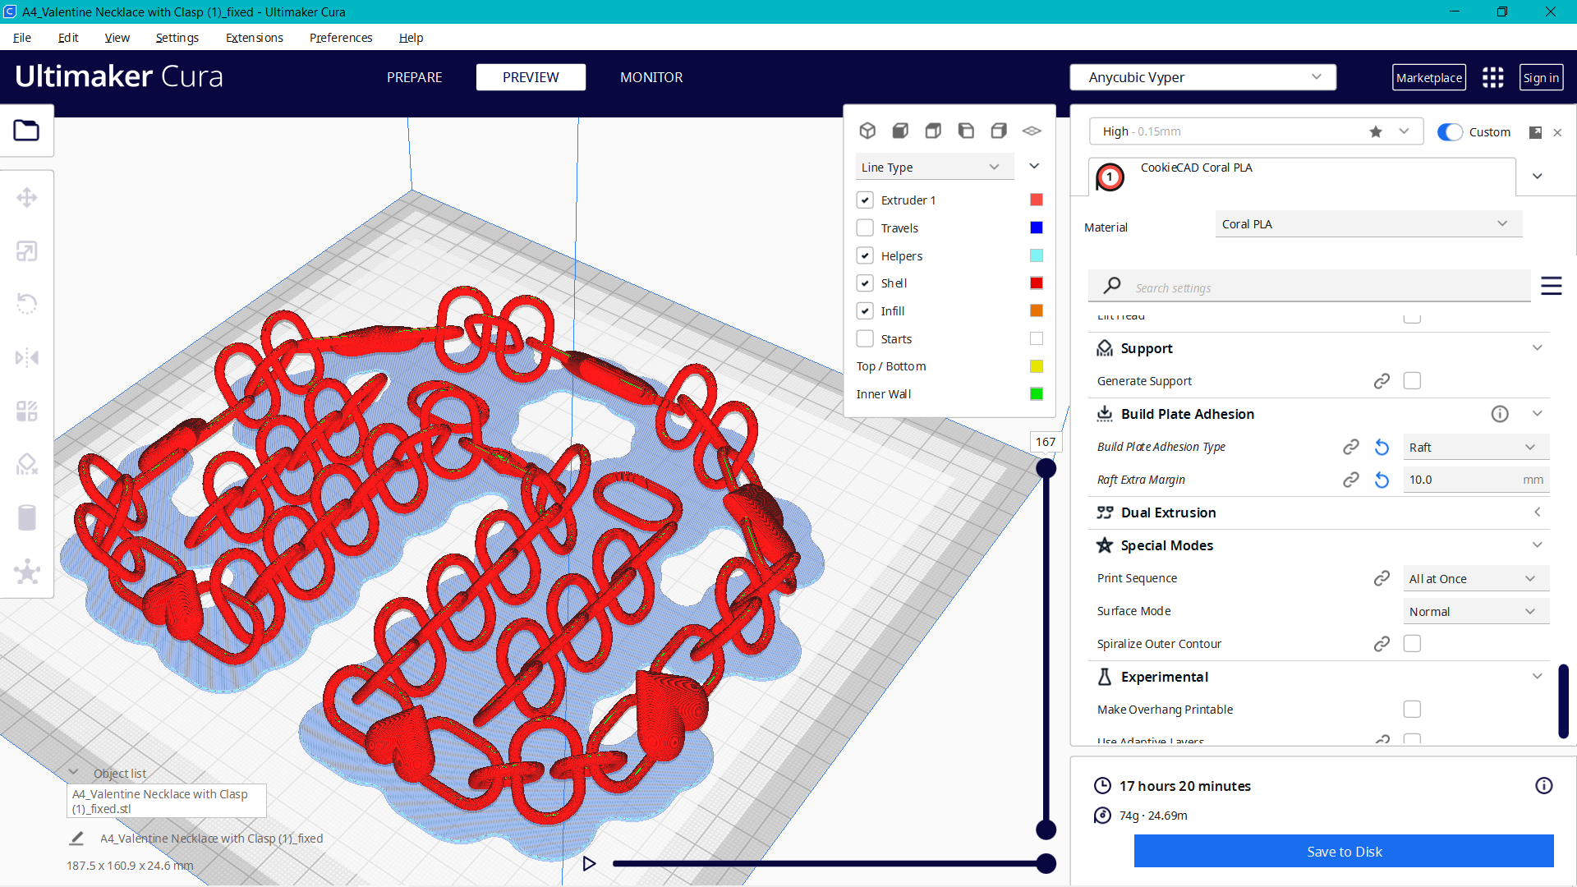
Task: Open the Extensions menu
Action: 254,38
